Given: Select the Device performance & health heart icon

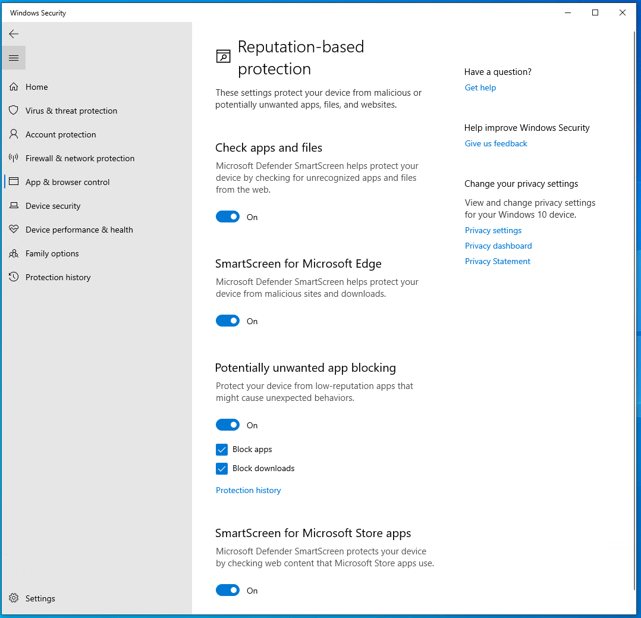Looking at the screenshot, I should click(14, 230).
